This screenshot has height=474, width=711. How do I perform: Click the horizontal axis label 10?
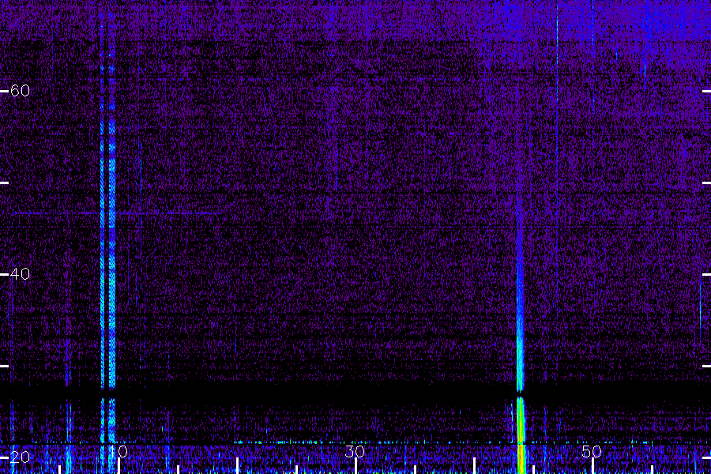(x=118, y=451)
